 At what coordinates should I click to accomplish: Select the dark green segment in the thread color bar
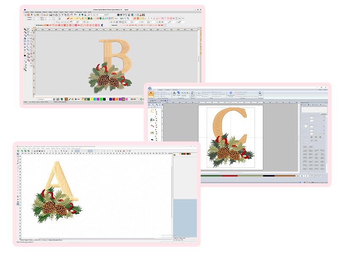[x=210, y=176]
